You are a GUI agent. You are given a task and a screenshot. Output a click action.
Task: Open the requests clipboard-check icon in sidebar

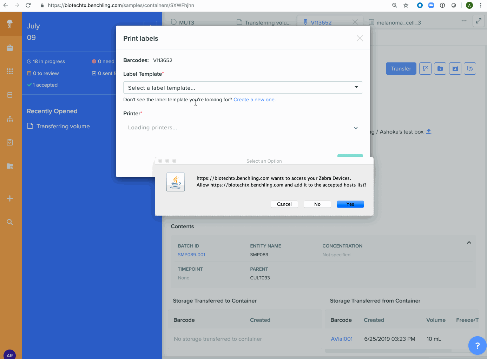coord(10,142)
